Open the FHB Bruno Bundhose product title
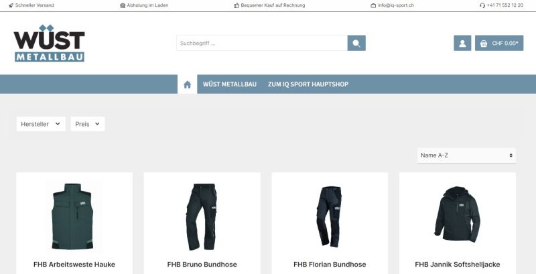 pyautogui.click(x=202, y=265)
